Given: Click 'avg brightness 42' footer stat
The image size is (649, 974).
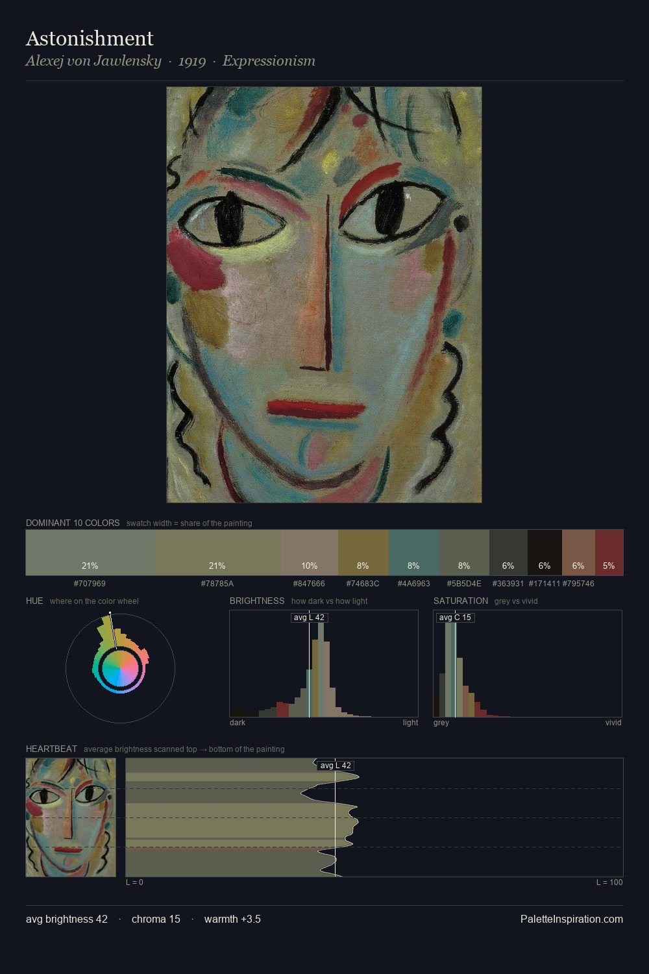Looking at the screenshot, I should click(67, 919).
